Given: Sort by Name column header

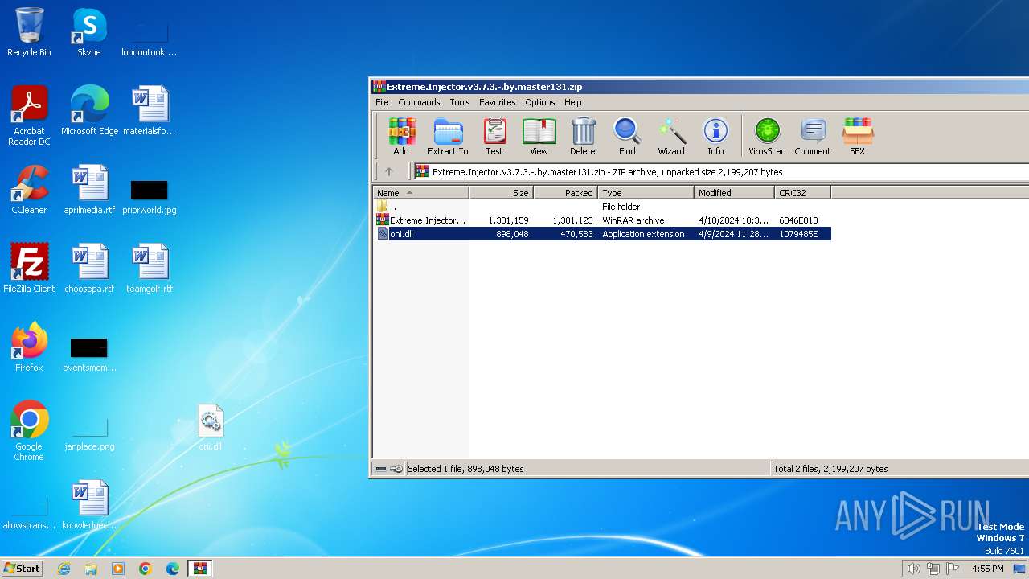Looking at the screenshot, I should click(420, 193).
